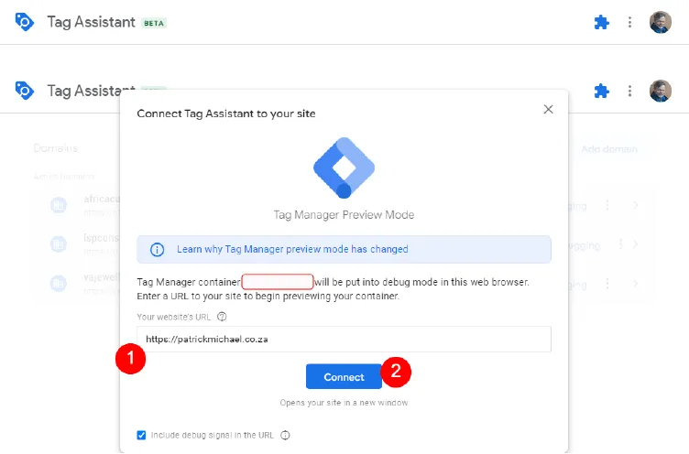Click the top 'Tag Assistant' title text

pyautogui.click(x=91, y=22)
